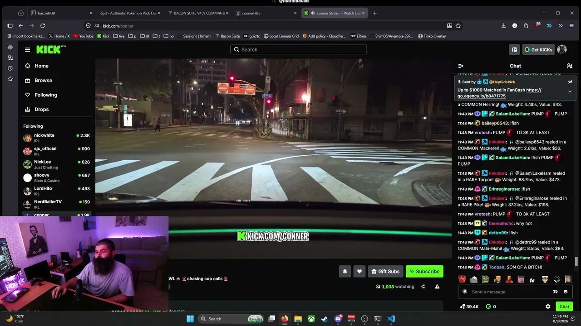Open chat identity shield badge
The width and height of the screenshot is (581, 326).
click(465, 292)
